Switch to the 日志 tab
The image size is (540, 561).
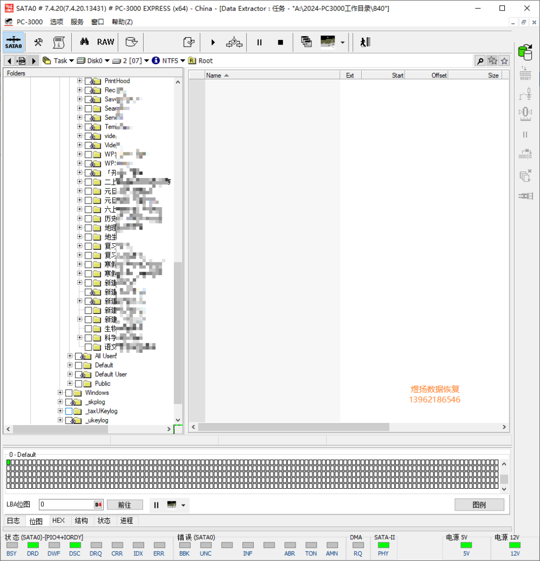(14, 520)
